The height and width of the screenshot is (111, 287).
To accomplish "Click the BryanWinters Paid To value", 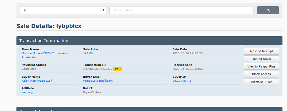I will [x=92, y=92].
